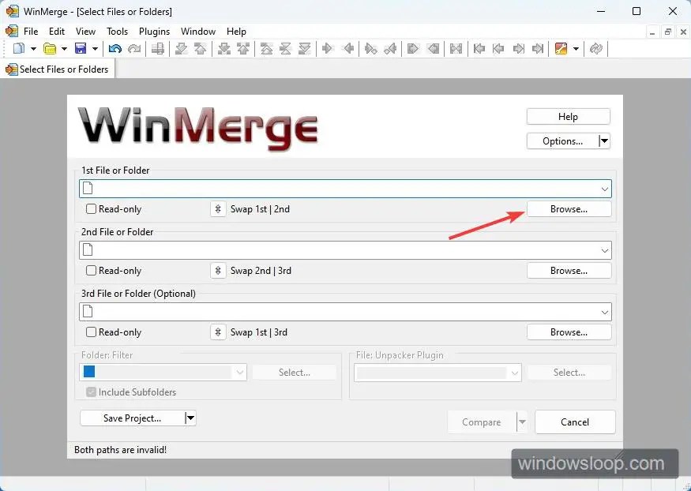
Task: Click the Copy Right and Advance icon
Action: (370, 48)
